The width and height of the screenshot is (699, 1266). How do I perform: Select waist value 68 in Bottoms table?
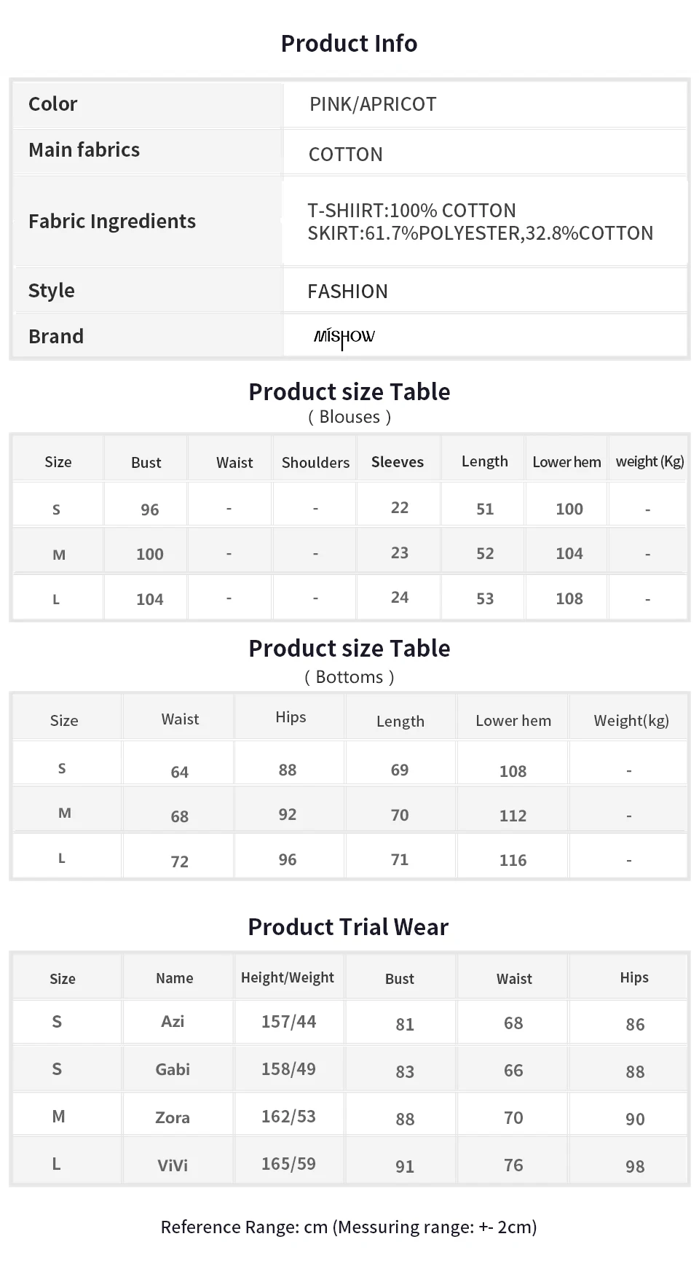179,816
